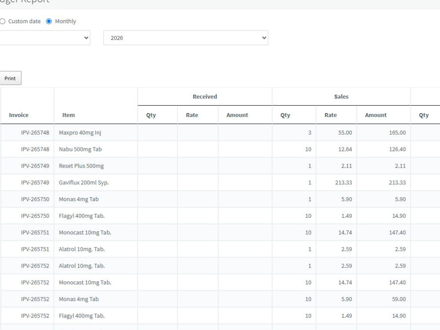Click sales rate 213.33 for Gaviflux
440x330 pixels.
[344, 183]
